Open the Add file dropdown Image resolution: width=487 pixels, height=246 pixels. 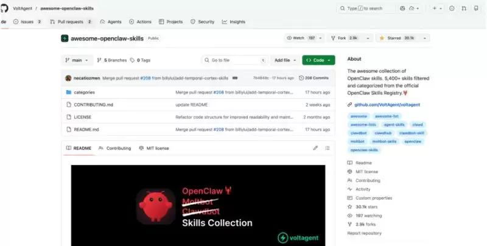pos(285,60)
